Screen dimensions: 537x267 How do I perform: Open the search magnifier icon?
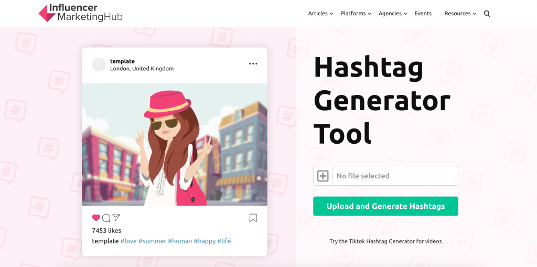(x=487, y=14)
